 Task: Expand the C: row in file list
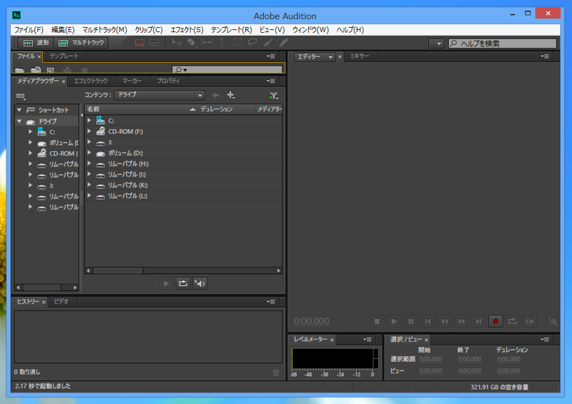click(89, 120)
